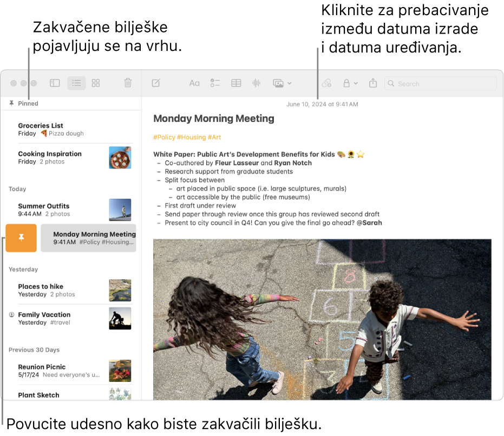Share the note using share icon
This screenshot has height=436, width=504.
(373, 83)
